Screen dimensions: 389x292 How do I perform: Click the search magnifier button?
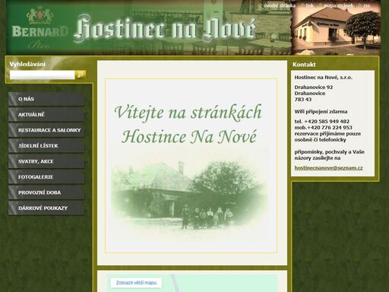point(81,75)
